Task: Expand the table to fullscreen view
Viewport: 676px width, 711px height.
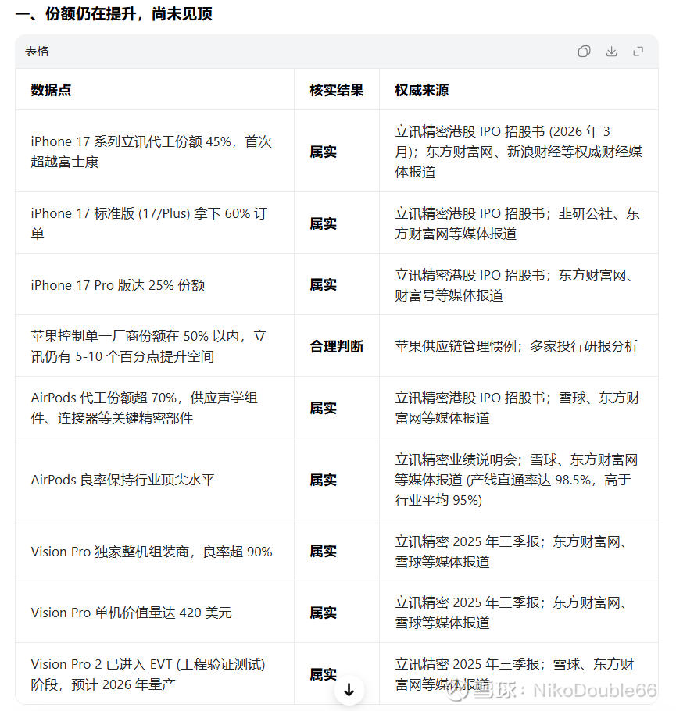Action: point(638,52)
